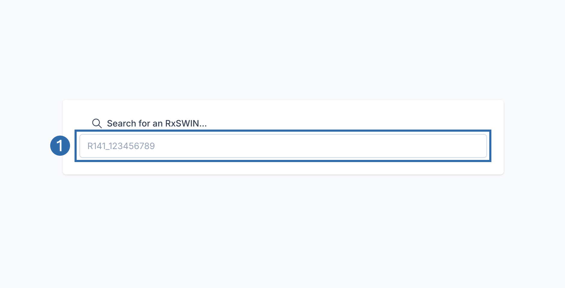Click inside the RxSWIN search input field

(282, 146)
